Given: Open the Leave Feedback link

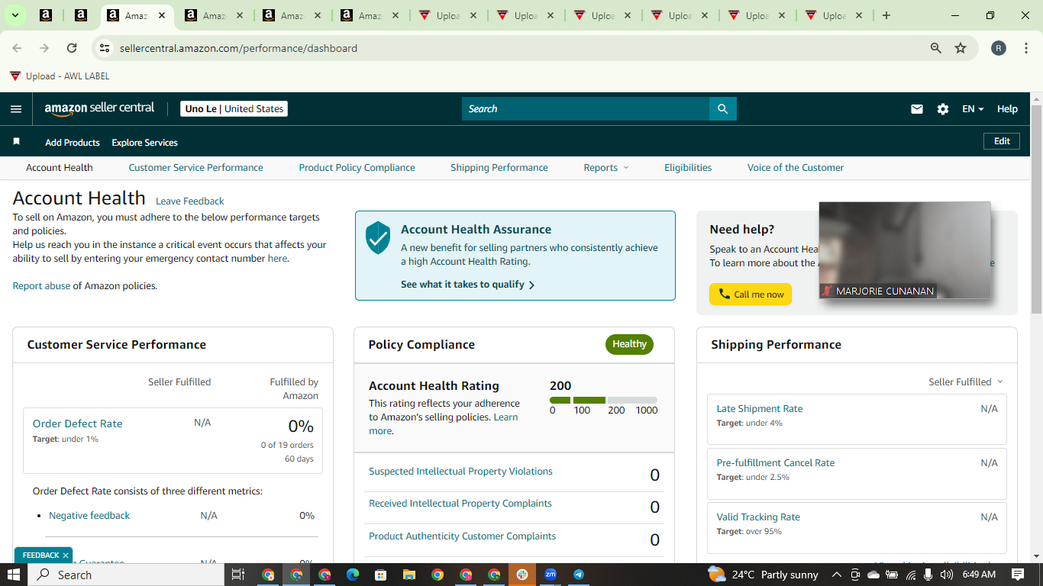Looking at the screenshot, I should [190, 201].
